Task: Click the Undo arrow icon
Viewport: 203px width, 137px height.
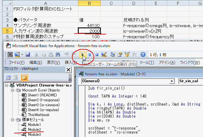Action: (66, 54)
